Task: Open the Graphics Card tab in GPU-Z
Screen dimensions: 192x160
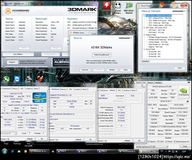Action: coord(140,82)
